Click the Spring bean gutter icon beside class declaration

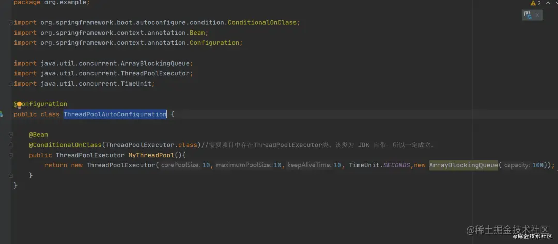[x=1, y=114]
